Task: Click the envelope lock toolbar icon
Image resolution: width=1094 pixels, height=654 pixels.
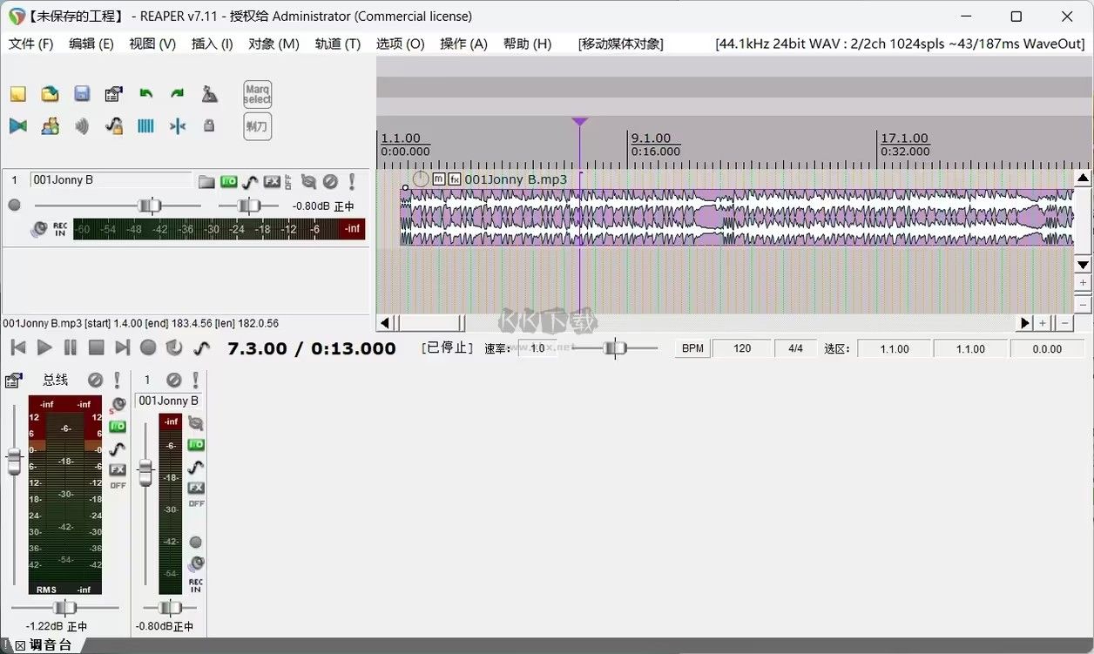Action: coord(114,126)
